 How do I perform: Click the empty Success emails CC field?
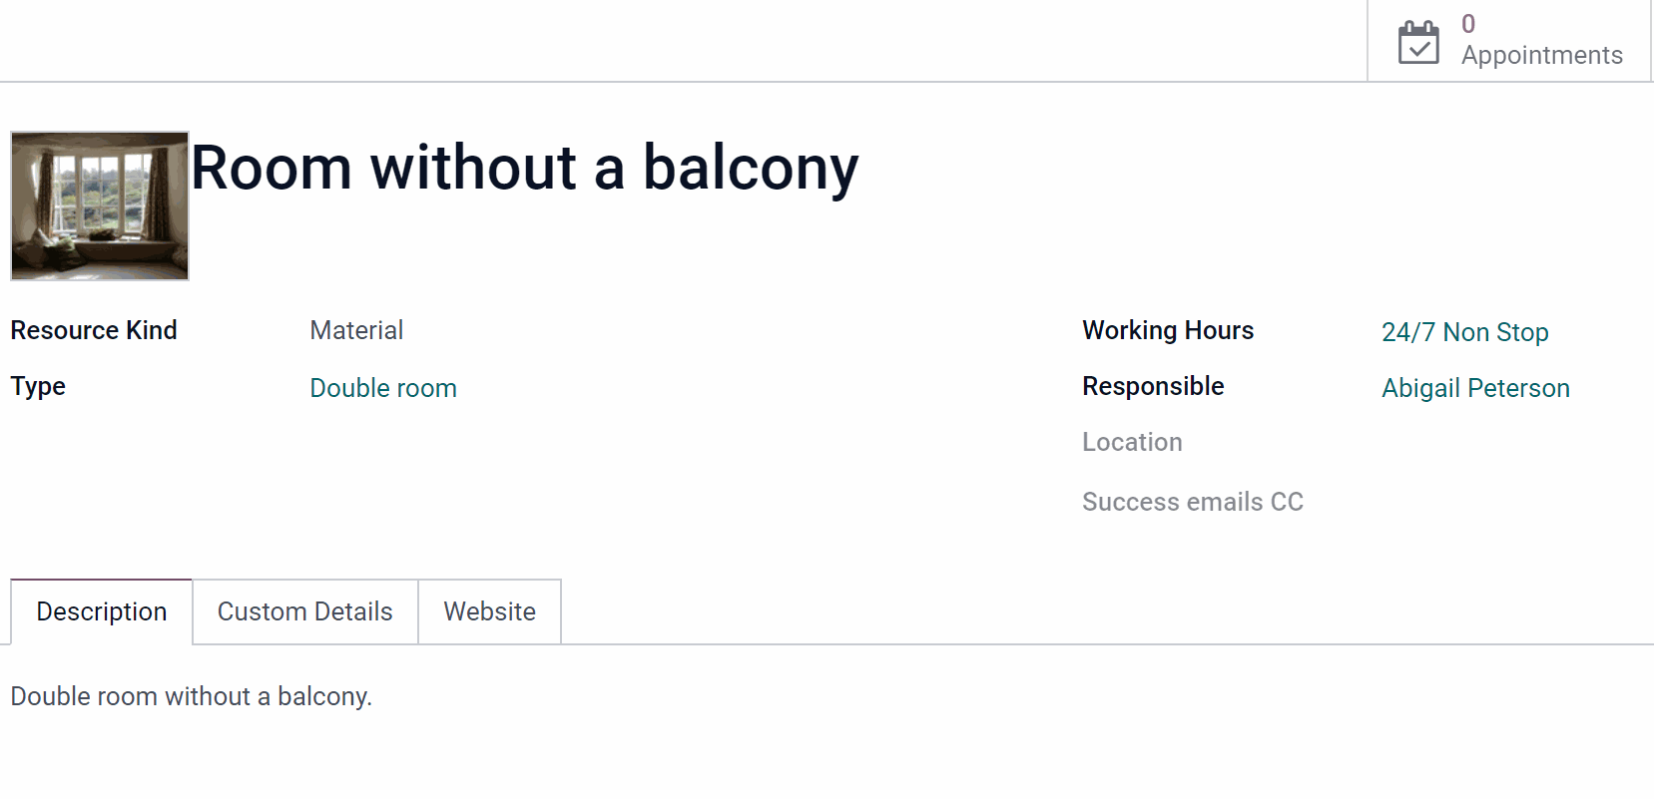(1512, 502)
